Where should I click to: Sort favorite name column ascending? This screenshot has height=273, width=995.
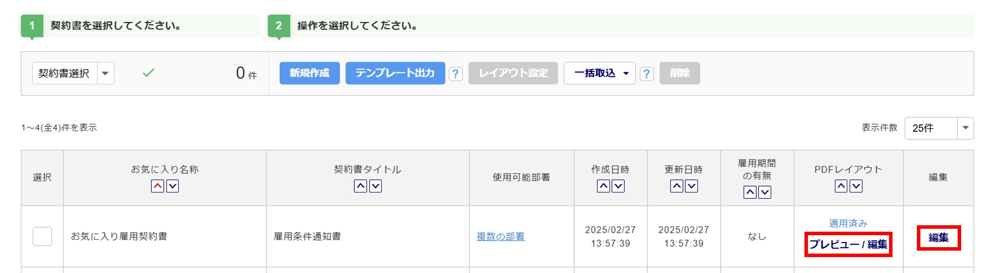coord(158,186)
